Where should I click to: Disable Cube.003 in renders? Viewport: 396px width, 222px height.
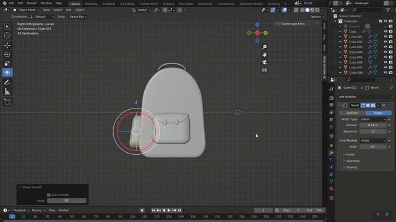tap(390, 47)
